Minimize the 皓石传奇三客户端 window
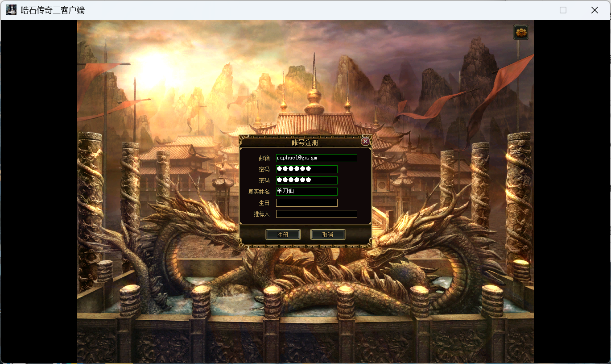 tap(532, 10)
